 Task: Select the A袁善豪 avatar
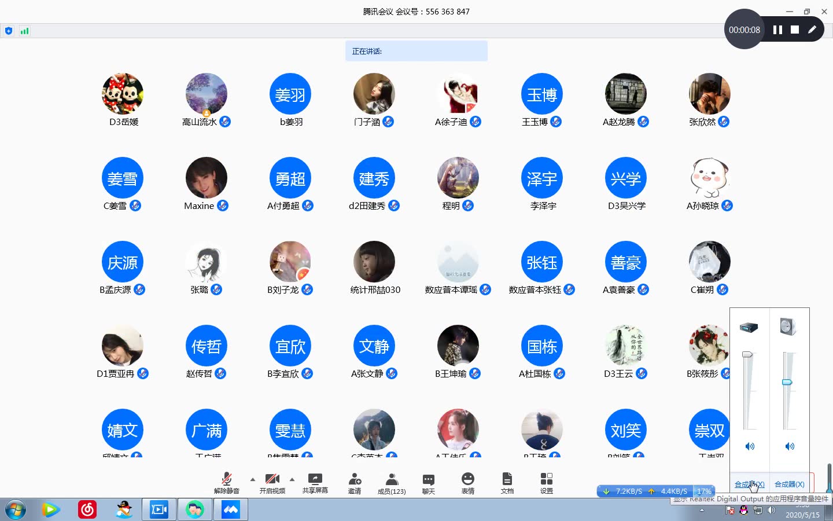(x=626, y=262)
